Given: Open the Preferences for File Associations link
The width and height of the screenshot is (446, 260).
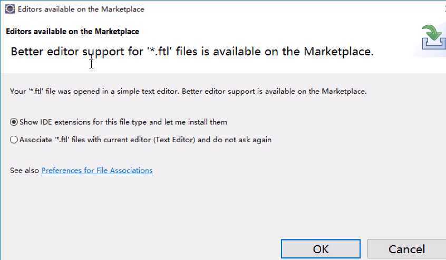Looking at the screenshot, I should pos(97,171).
